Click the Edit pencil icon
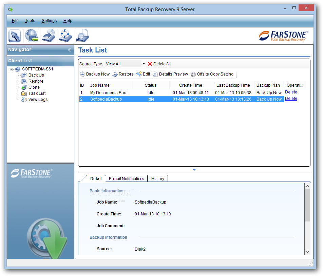 (139, 74)
